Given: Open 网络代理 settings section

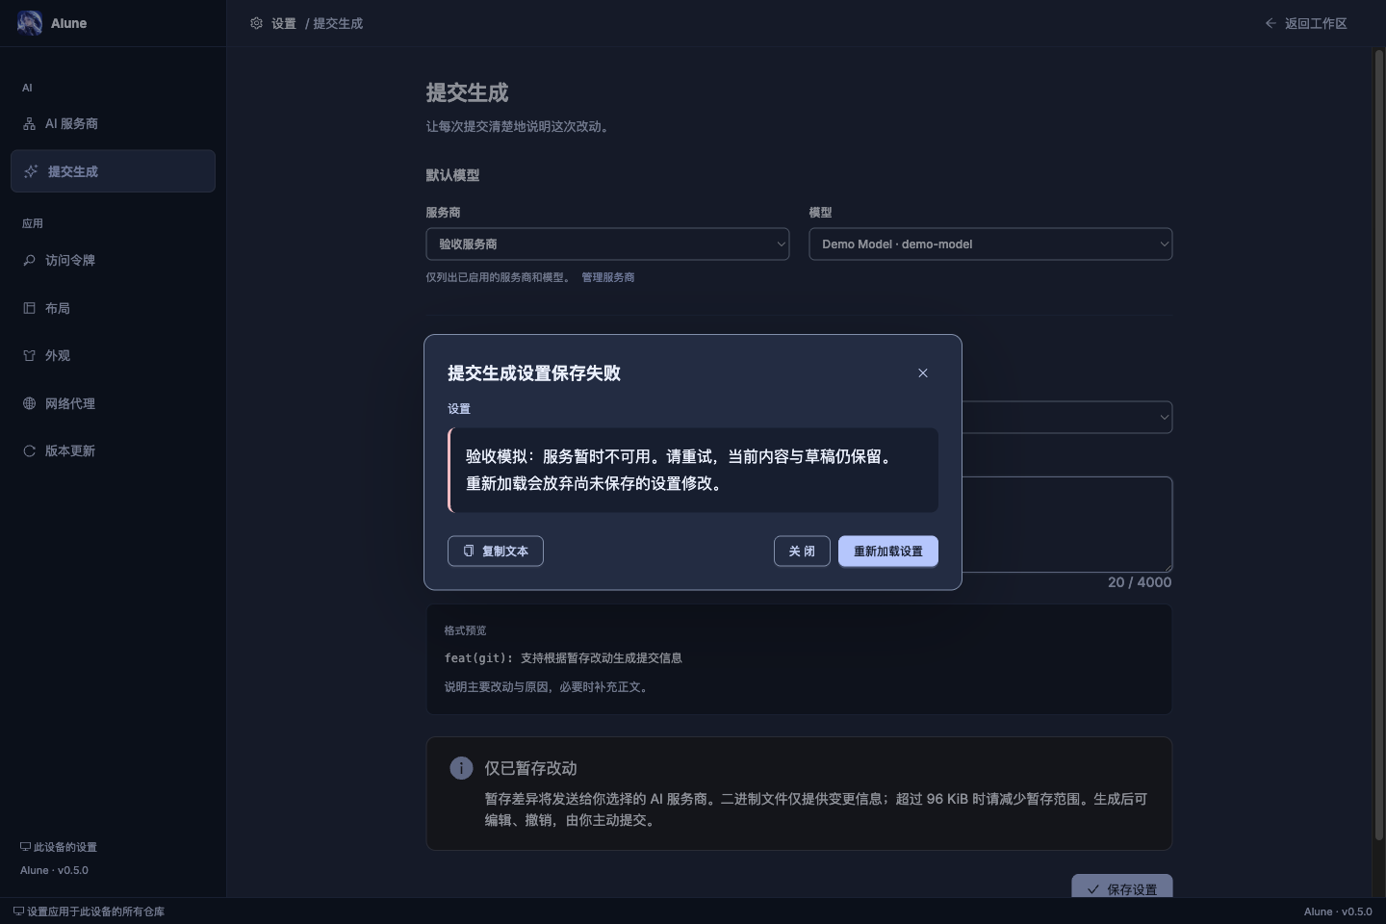Looking at the screenshot, I should pyautogui.click(x=113, y=403).
